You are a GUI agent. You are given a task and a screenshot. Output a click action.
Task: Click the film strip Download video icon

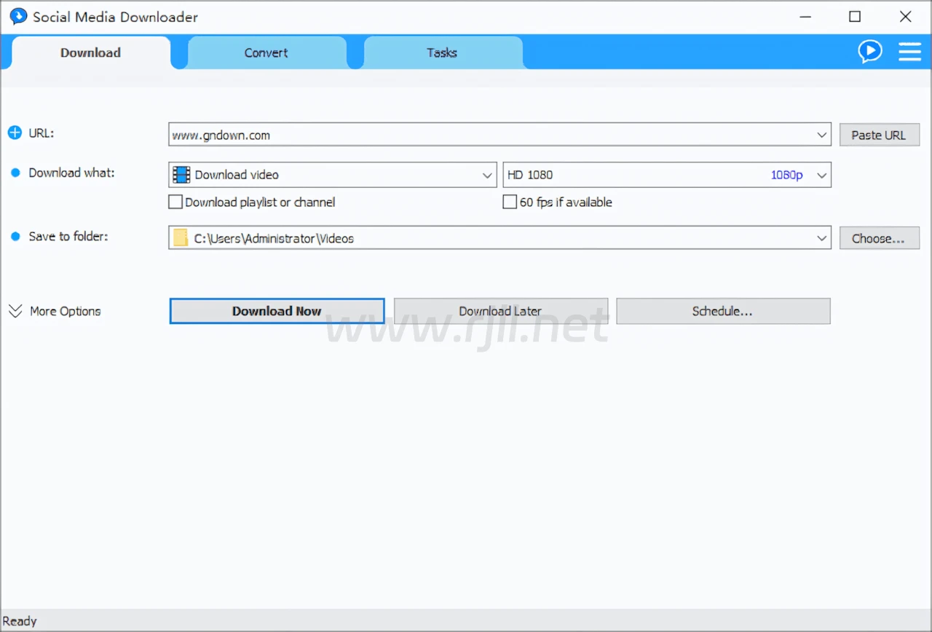coord(181,175)
